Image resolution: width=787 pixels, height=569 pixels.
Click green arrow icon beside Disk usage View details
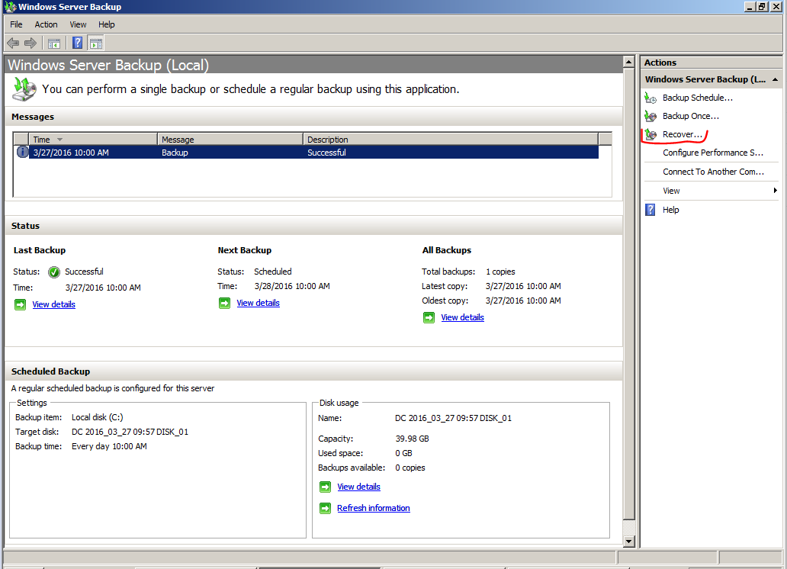tap(325, 487)
